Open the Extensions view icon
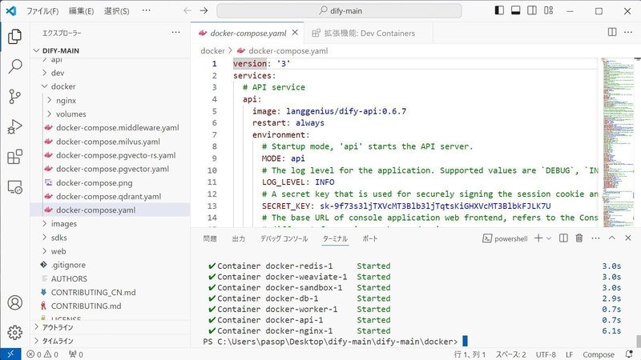The width and height of the screenshot is (641, 360). [14, 157]
